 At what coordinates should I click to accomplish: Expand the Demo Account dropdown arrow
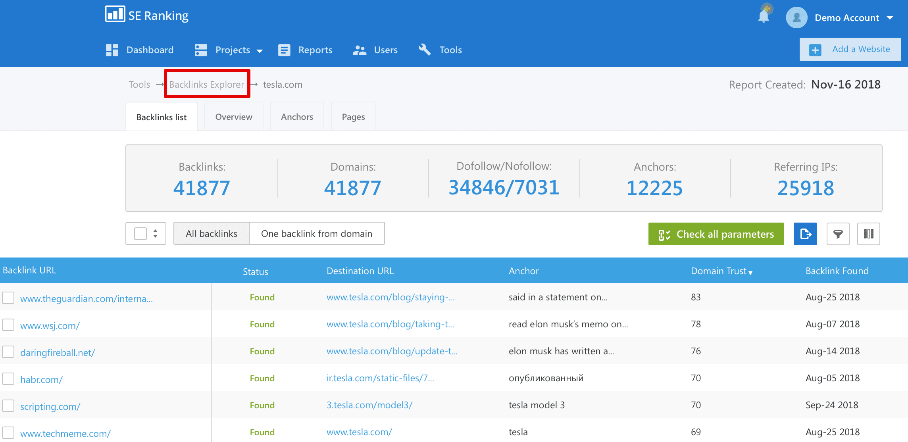point(890,18)
